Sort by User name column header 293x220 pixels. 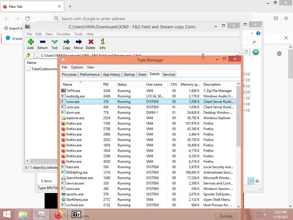click(156, 85)
